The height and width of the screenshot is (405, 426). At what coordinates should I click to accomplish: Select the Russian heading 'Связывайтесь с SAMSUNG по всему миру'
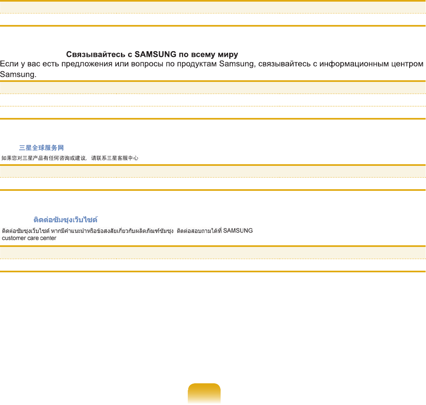[152, 54]
